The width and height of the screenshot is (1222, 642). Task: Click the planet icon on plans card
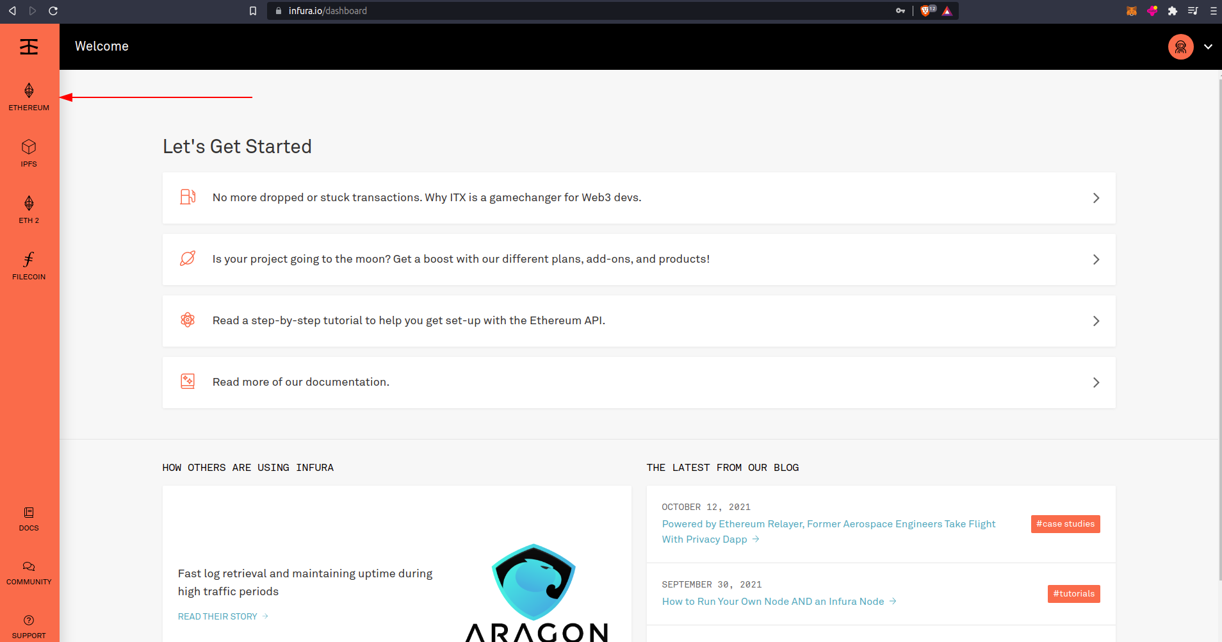click(188, 258)
